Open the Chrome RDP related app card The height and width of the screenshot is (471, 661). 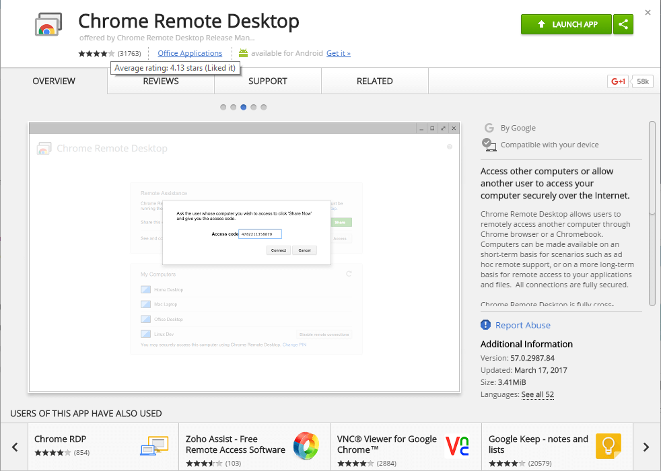tap(104, 447)
